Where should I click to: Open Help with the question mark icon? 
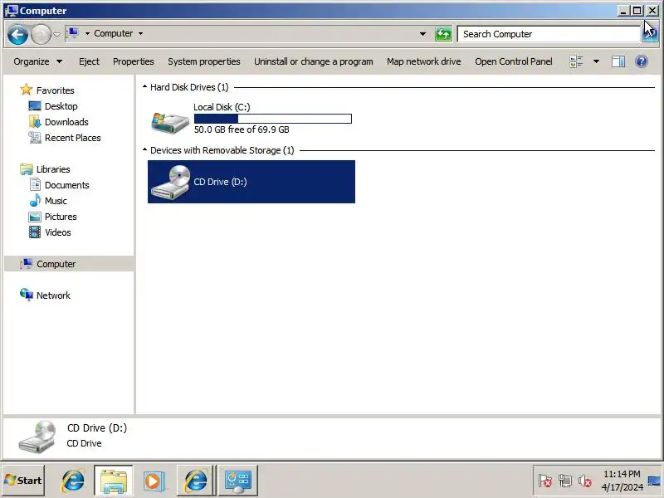tap(642, 61)
